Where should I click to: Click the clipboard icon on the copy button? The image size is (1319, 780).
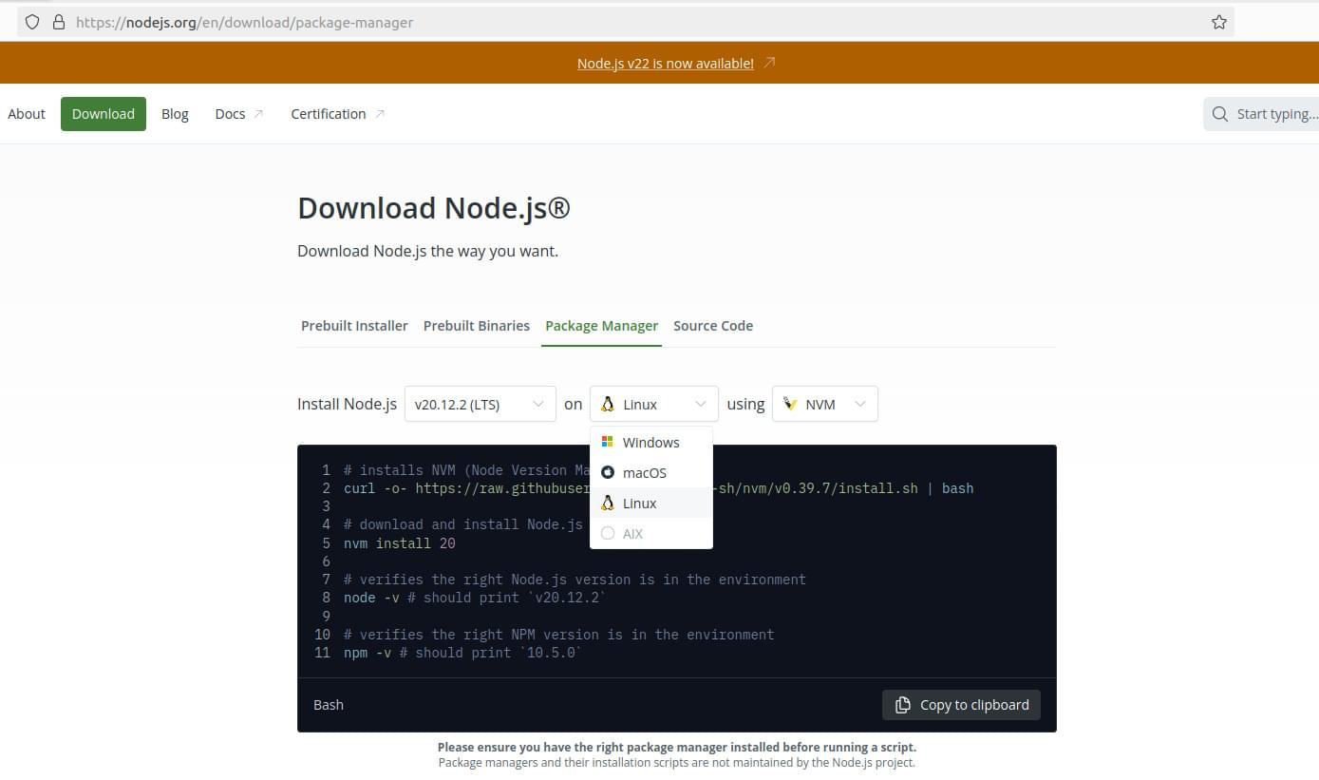[x=903, y=705]
